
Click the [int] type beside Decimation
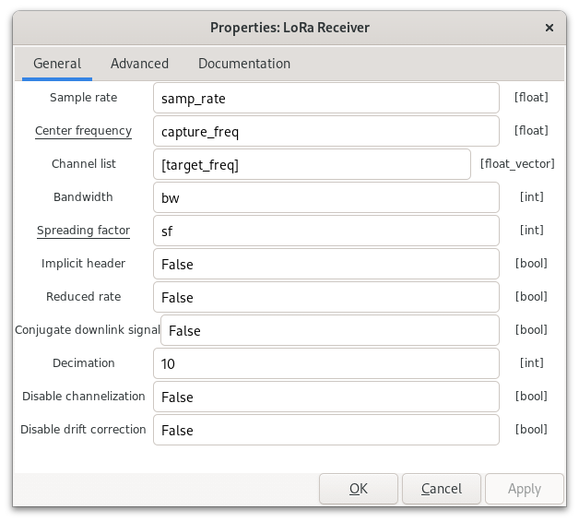tap(532, 363)
